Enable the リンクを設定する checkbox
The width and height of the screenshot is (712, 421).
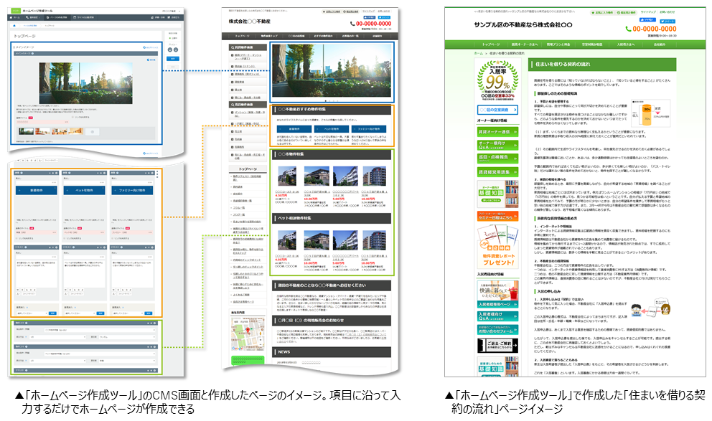(72, 117)
